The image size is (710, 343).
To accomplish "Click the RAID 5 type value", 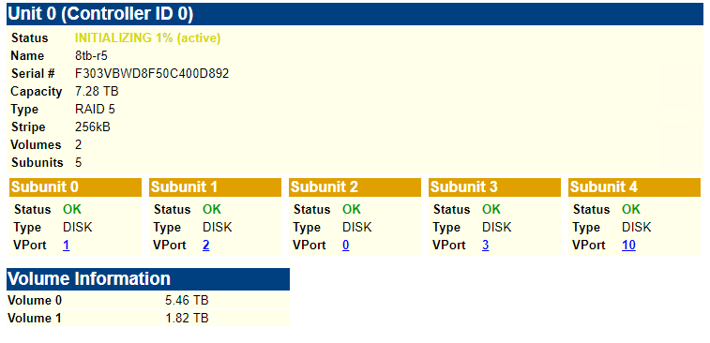I will 95,109.
